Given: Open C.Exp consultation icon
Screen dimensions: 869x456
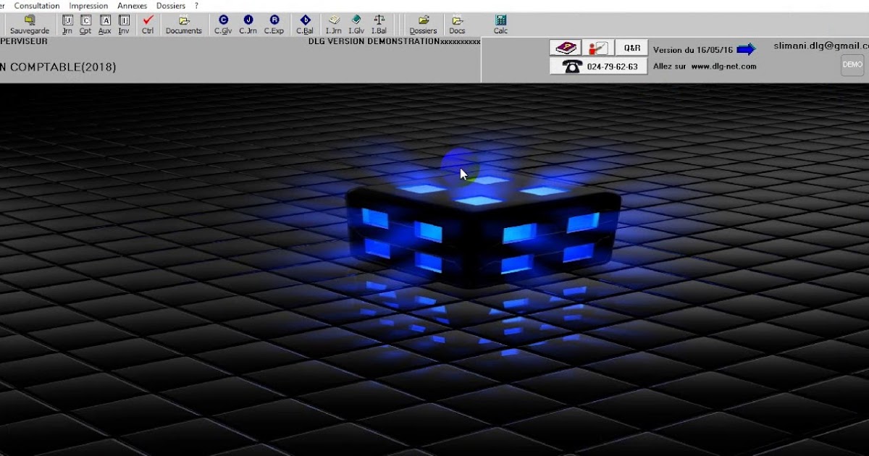Looking at the screenshot, I should [274, 25].
